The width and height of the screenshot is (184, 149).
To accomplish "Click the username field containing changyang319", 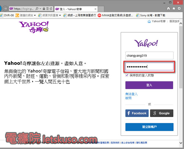I will pos(149,55).
